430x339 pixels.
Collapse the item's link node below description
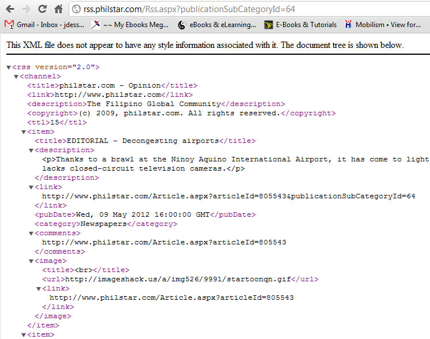coord(31,187)
